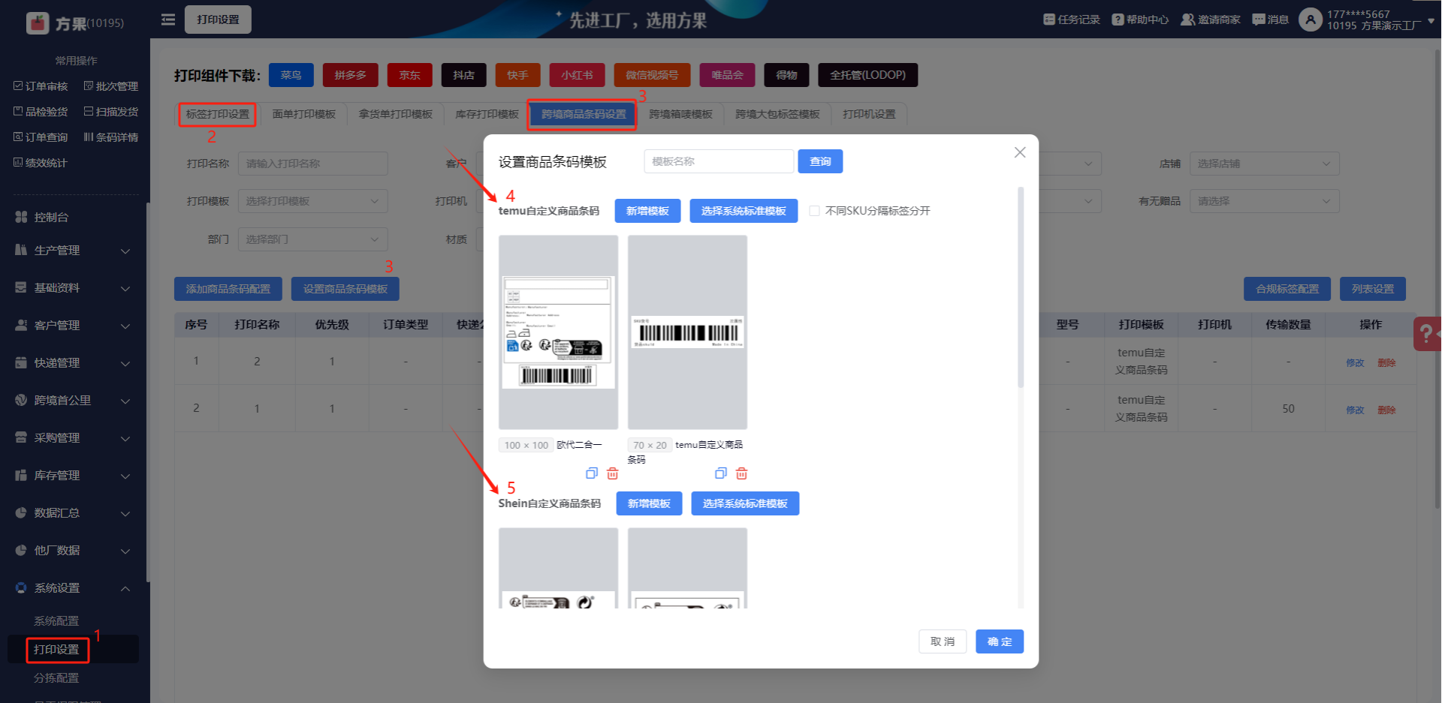Click the 方果 apple logo icon

(x=38, y=23)
